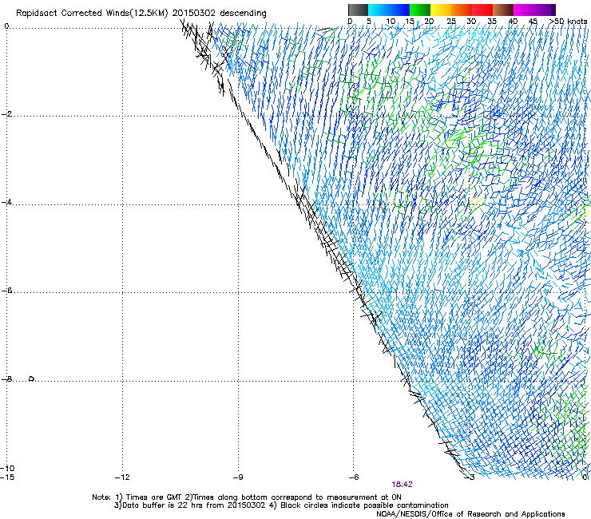
Task: Click the gray 0-5 knots color segment
Action: point(358,10)
